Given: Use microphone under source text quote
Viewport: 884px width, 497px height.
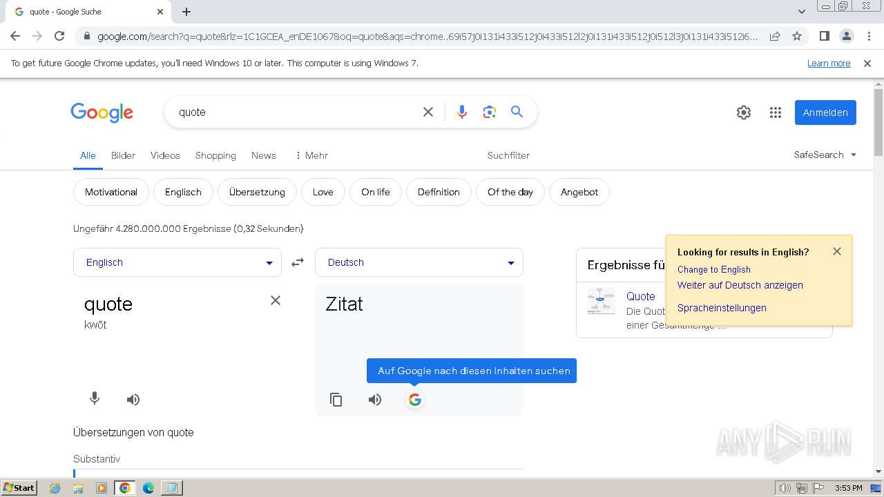Looking at the screenshot, I should point(95,399).
